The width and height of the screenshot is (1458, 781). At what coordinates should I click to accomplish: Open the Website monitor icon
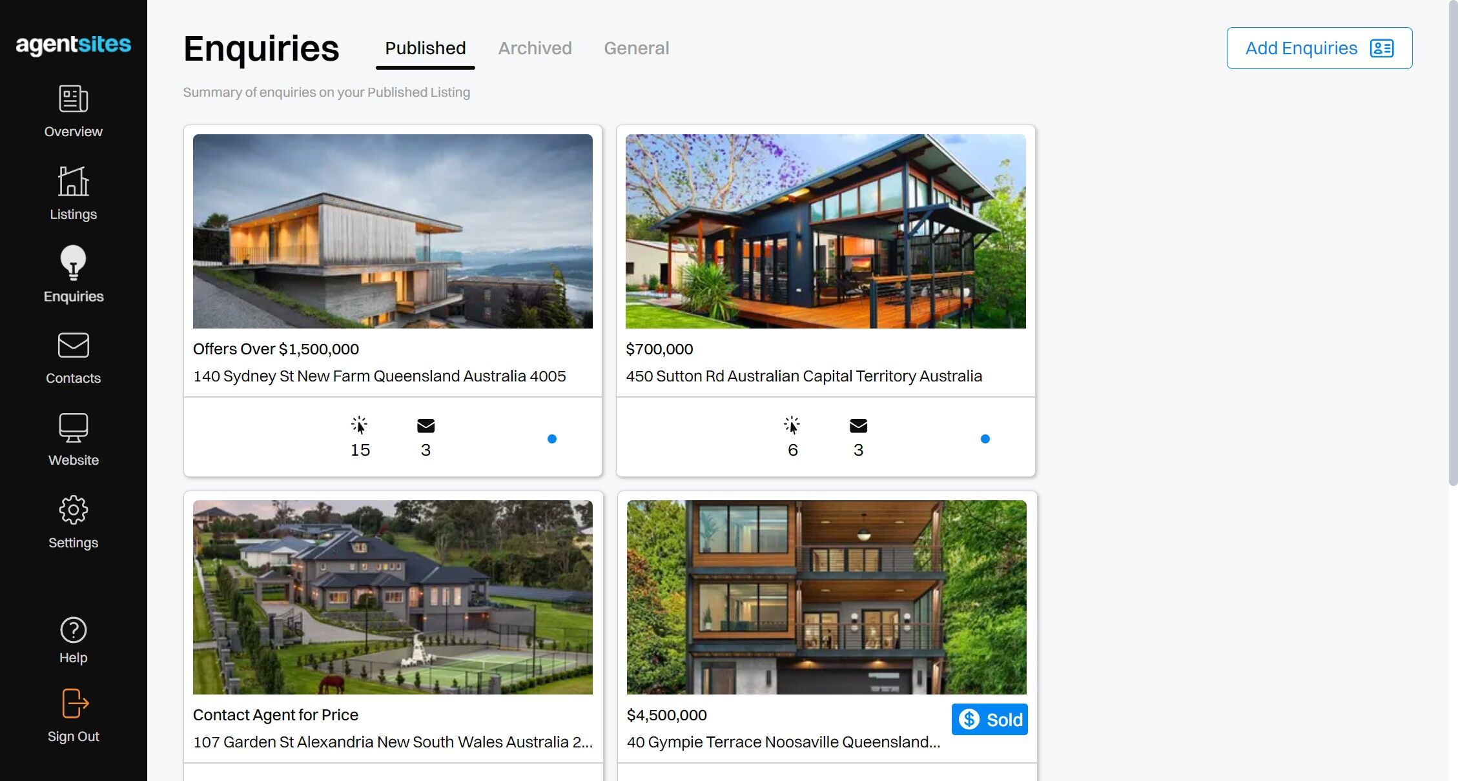point(73,427)
